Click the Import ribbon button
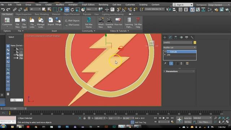This screenshot has height=130, width=231. coord(51,22)
